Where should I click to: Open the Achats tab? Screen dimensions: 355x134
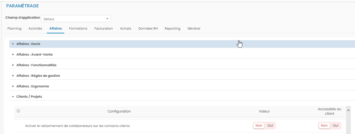126,29
